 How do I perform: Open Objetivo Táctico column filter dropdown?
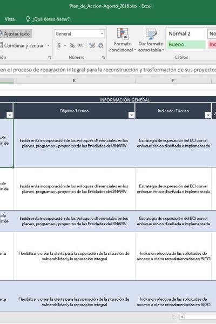[x=131, y=115]
